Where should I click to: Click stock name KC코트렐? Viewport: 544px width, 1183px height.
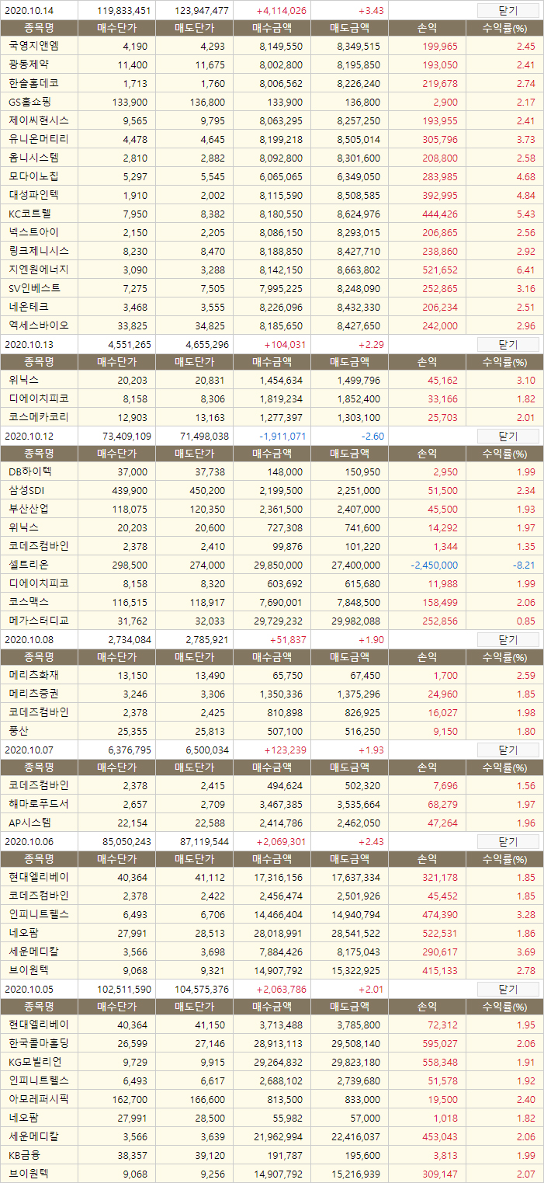tap(30, 214)
